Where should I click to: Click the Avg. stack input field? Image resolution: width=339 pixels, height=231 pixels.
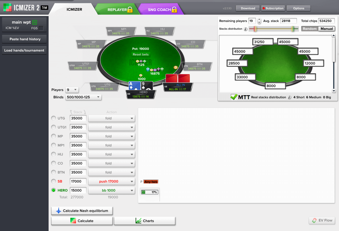[288, 21]
